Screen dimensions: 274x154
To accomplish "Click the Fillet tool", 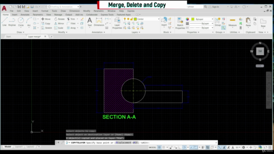I will point(71,24).
